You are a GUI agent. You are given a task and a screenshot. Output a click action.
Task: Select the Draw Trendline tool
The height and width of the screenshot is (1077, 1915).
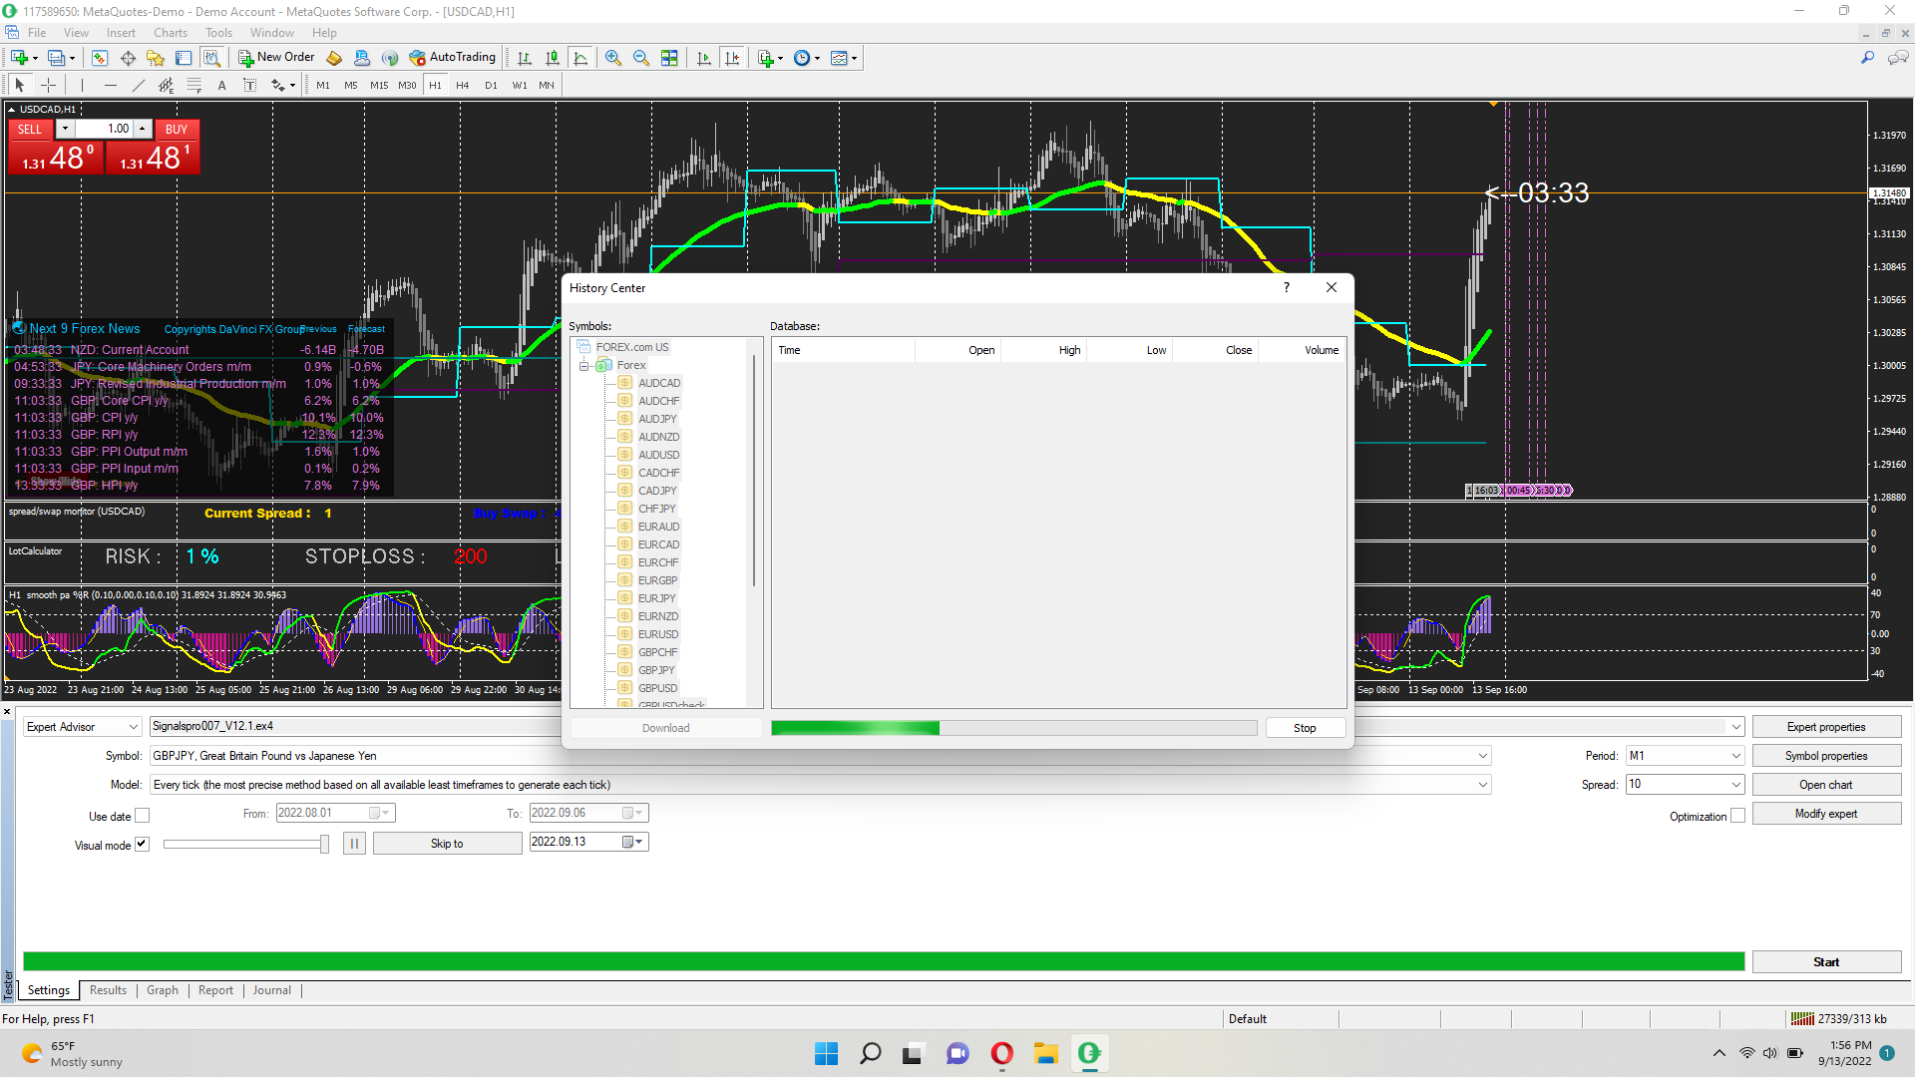click(x=139, y=86)
